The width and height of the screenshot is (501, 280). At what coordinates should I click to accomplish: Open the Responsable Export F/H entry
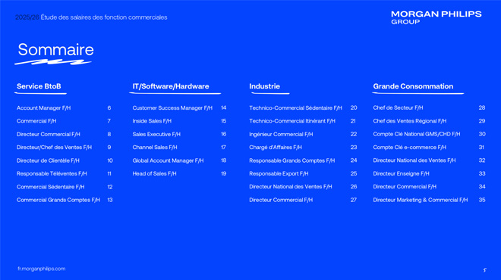point(279,173)
